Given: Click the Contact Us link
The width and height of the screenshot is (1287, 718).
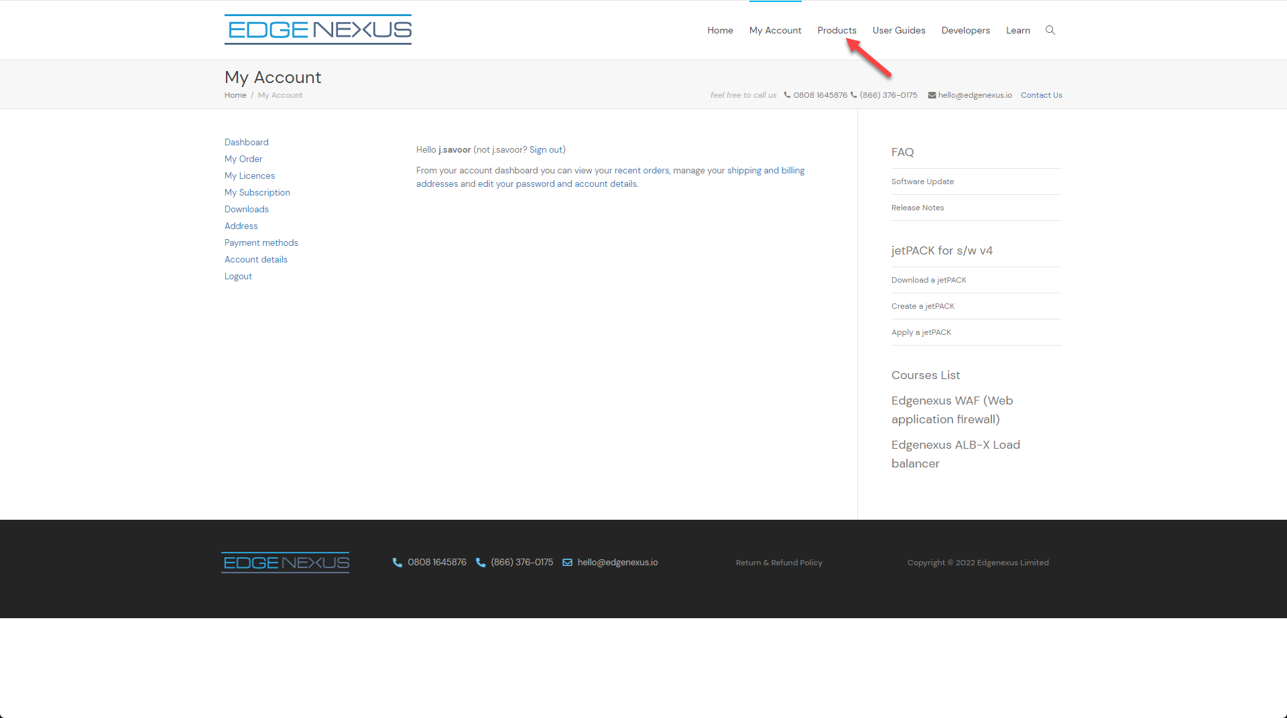Looking at the screenshot, I should click(1041, 95).
